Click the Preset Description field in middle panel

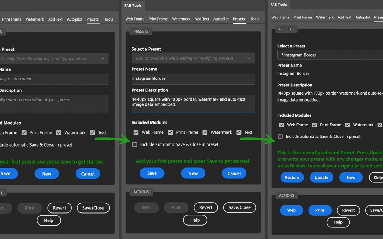(x=193, y=103)
